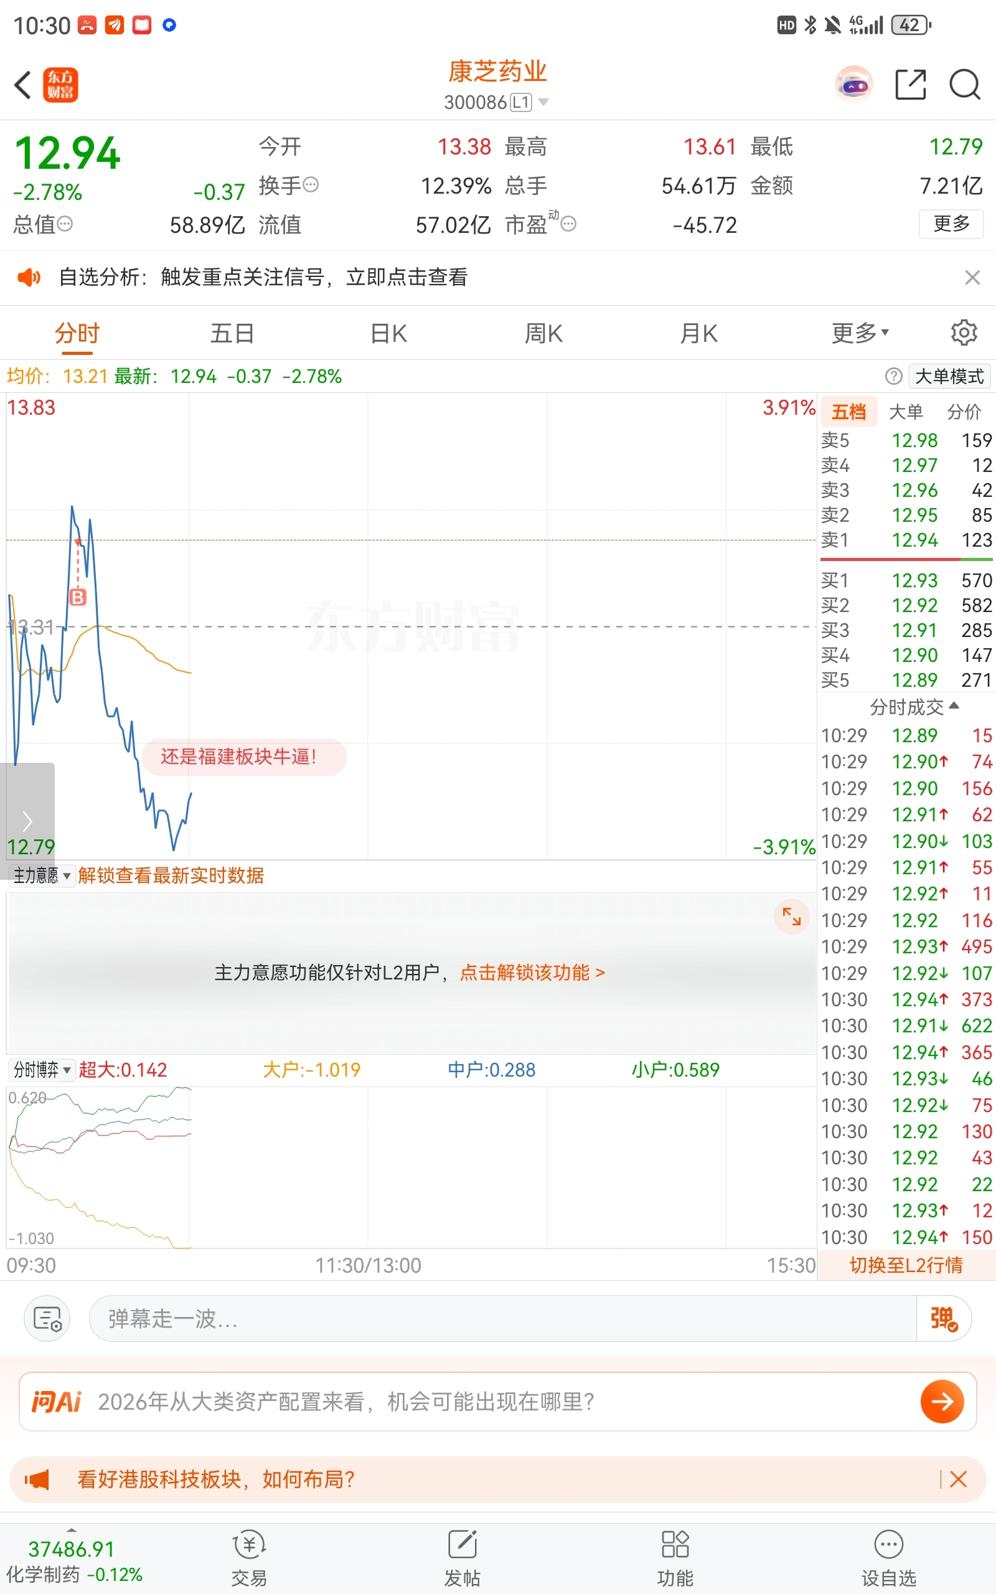Tap the info icon beside 市盈
The width and height of the screenshot is (996, 1594).
pos(568,225)
